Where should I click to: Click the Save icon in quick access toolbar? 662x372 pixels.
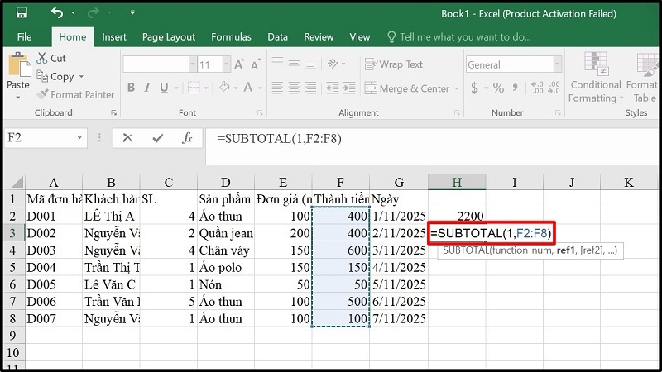click(22, 12)
